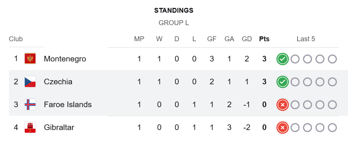The height and width of the screenshot is (145, 348).
Task: Click the Pts column header
Action: point(264,39)
